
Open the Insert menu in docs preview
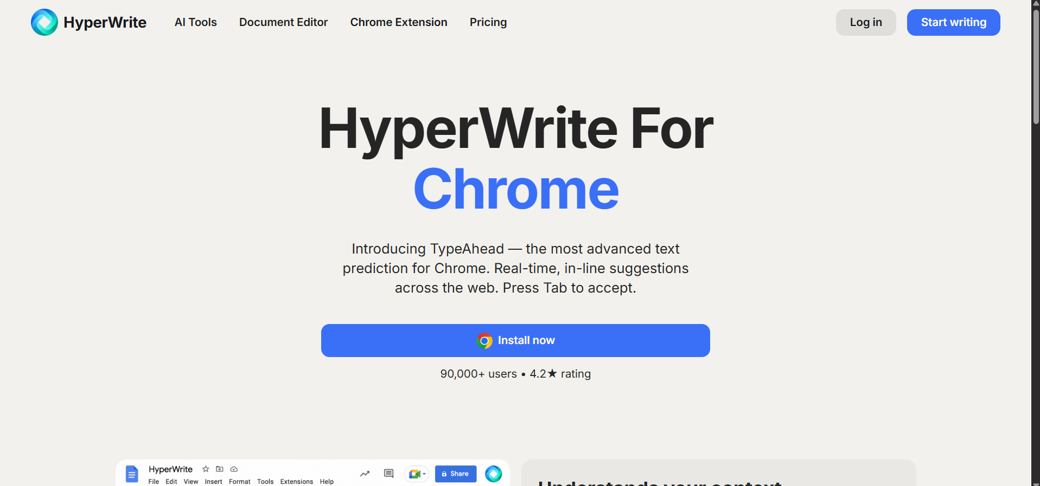pos(214,482)
